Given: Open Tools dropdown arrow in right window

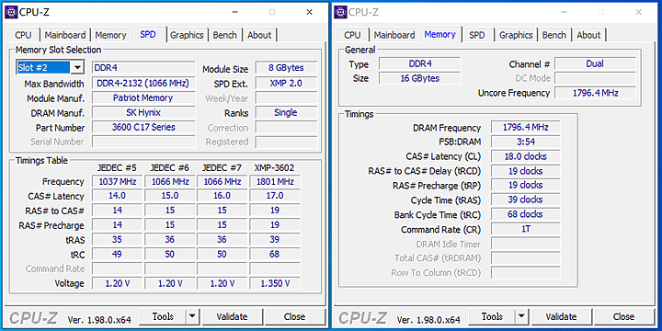Looking at the screenshot, I should point(521,316).
